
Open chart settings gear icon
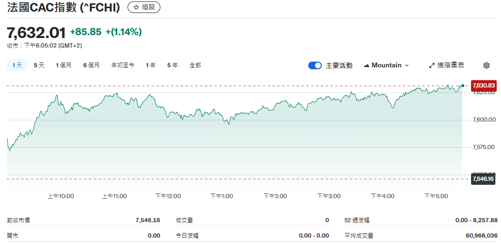(x=487, y=65)
